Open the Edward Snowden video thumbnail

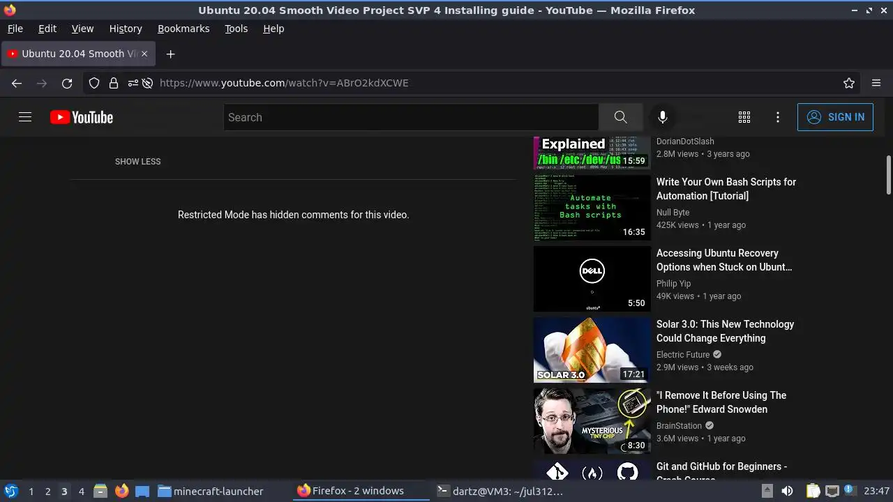pyautogui.click(x=592, y=421)
